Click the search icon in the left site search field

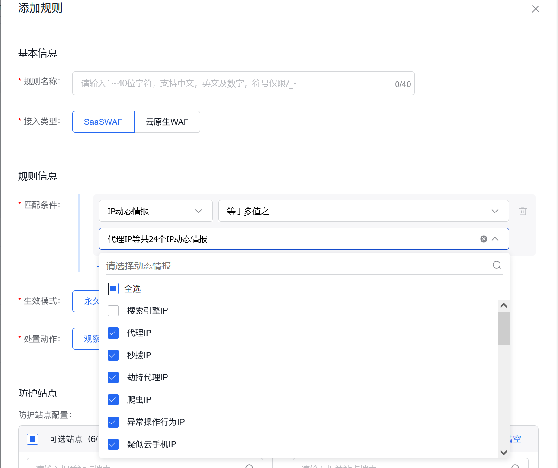coord(250,466)
